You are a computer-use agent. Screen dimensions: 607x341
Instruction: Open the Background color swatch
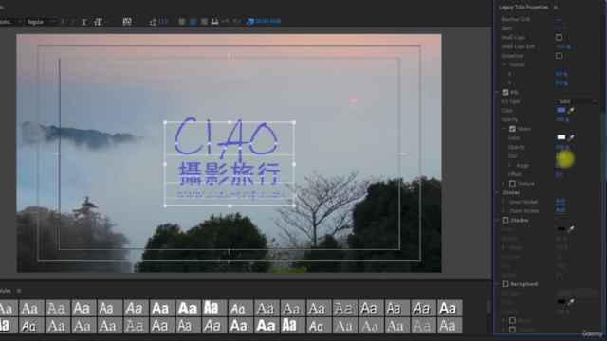click(x=561, y=302)
